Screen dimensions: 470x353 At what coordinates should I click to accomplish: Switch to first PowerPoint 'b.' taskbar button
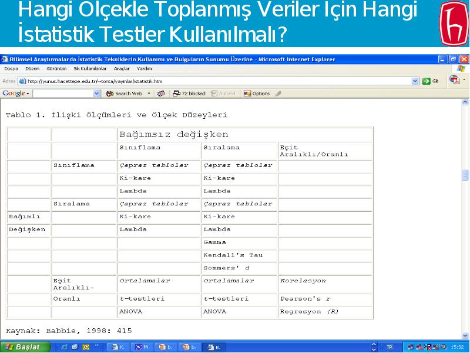pos(166,347)
